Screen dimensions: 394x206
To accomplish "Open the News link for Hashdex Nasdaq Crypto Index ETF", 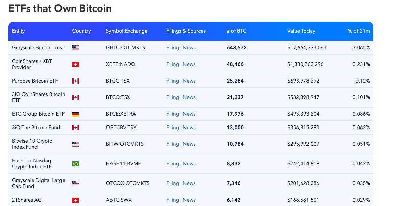I will [189, 164].
